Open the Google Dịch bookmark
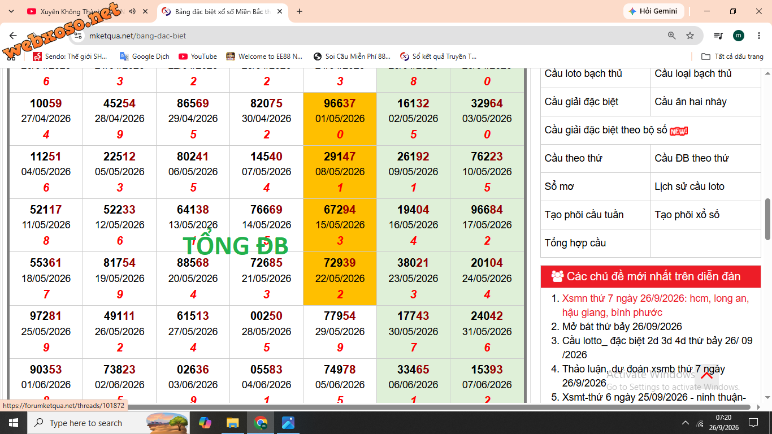The image size is (772, 434). (145, 57)
